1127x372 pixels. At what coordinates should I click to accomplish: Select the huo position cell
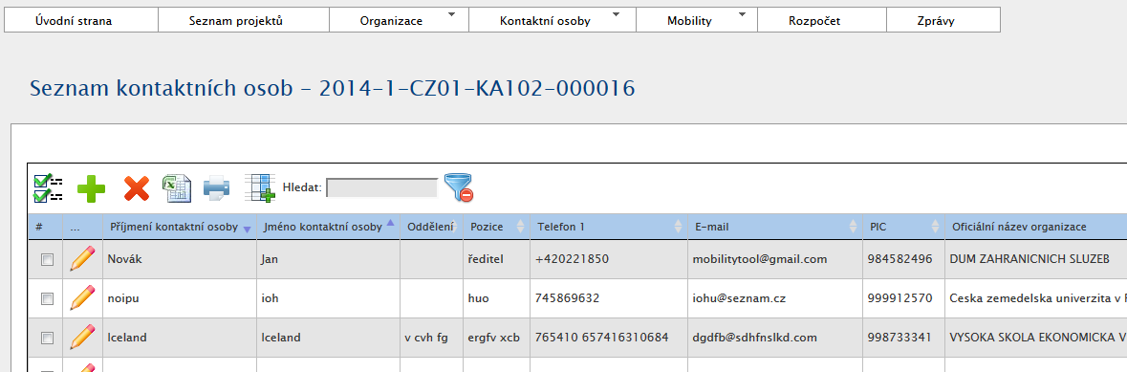(497, 298)
